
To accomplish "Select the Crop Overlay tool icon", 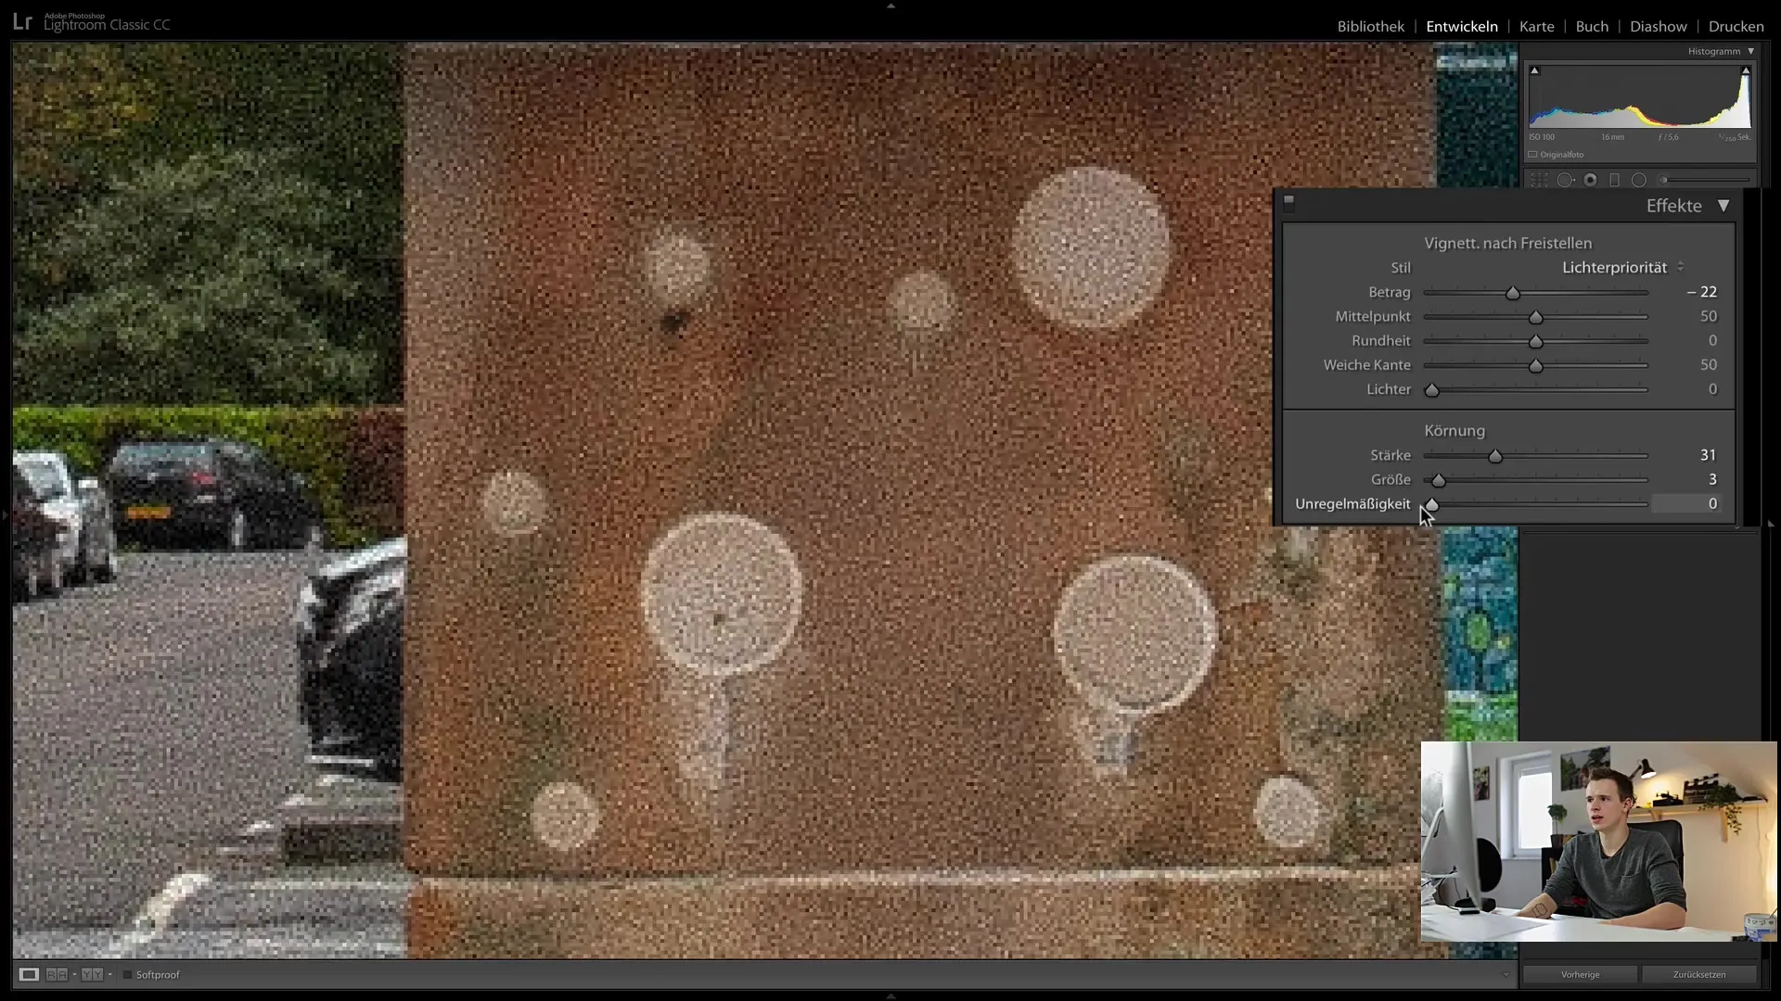I will 1540,181.
